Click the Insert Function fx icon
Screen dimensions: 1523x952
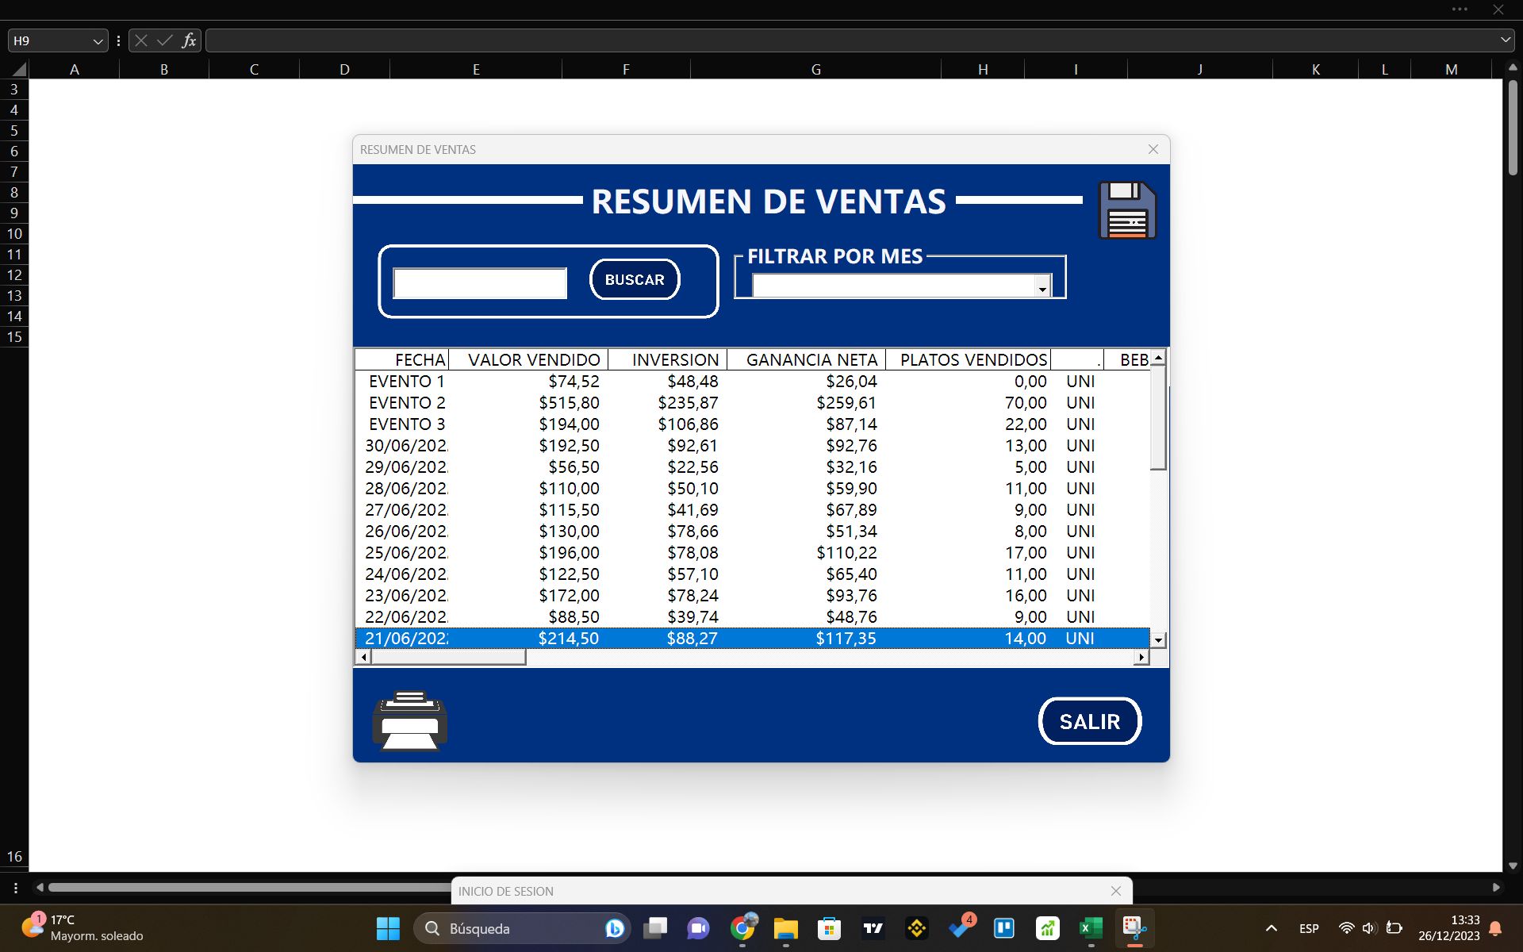click(x=189, y=40)
